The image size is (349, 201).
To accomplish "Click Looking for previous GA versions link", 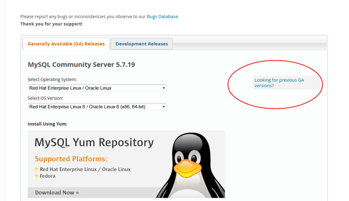I will tap(279, 83).
